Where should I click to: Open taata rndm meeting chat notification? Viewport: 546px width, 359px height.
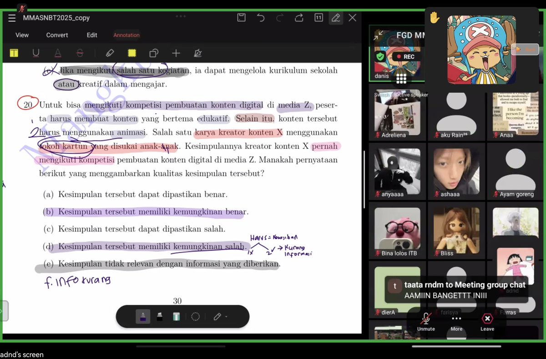click(456, 290)
